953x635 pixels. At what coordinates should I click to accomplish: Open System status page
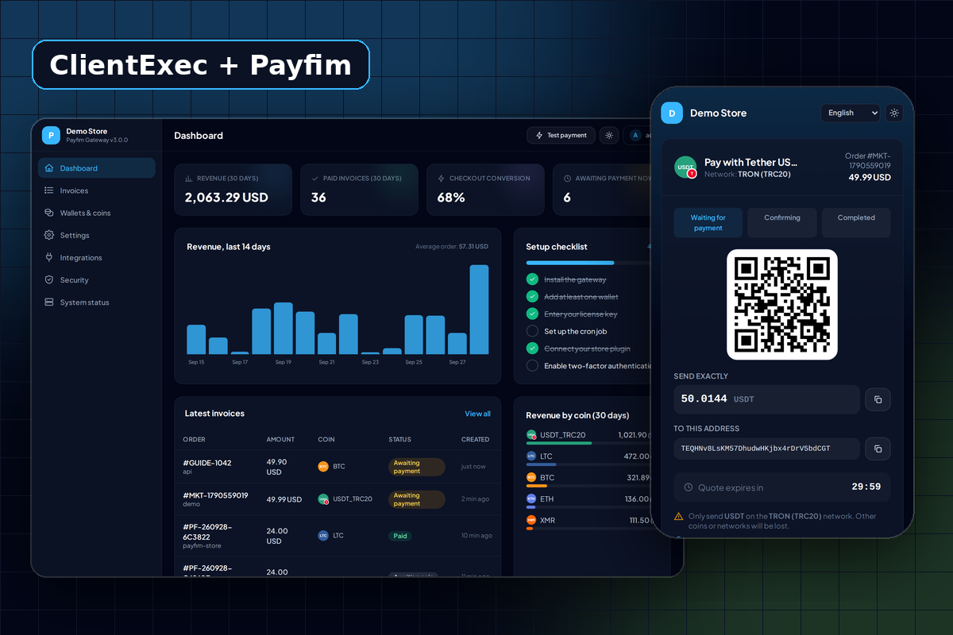[x=96, y=302]
